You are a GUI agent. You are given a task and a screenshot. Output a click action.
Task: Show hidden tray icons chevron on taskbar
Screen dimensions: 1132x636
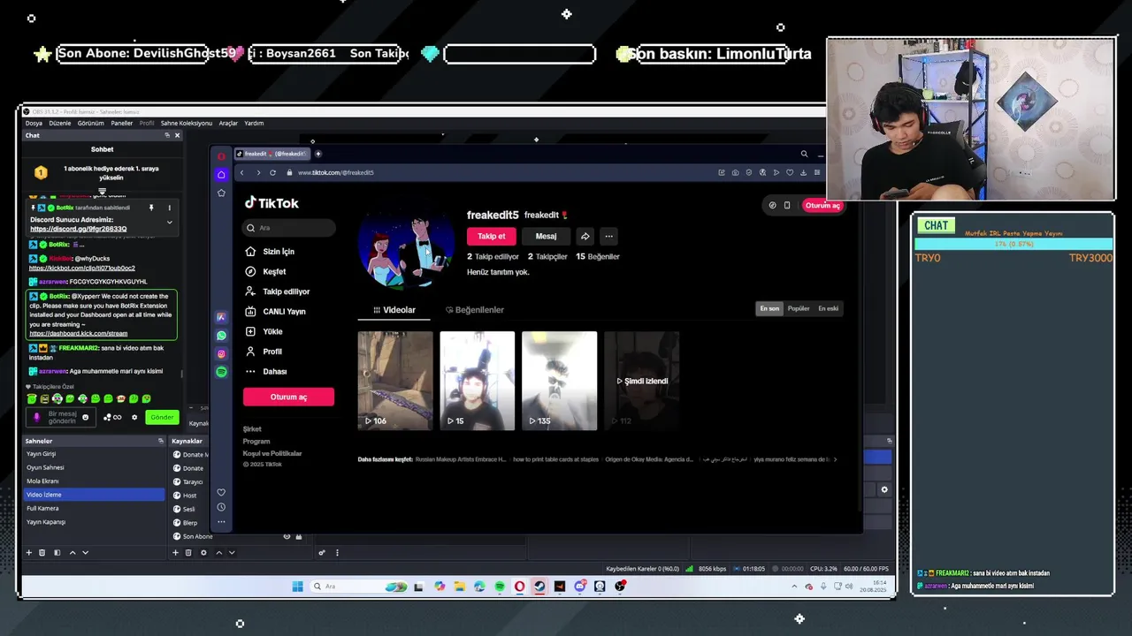[794, 587]
